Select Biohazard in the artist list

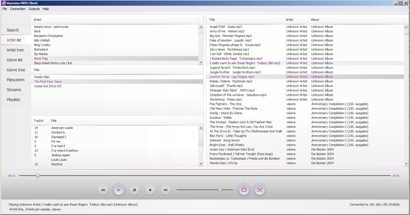click(41, 49)
